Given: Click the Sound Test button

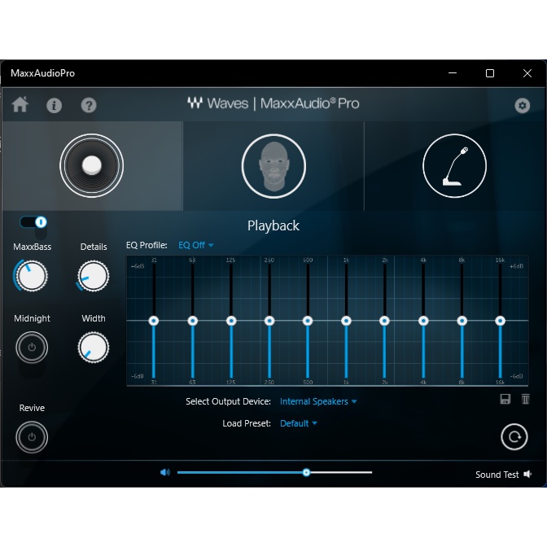Looking at the screenshot, I should coord(503,475).
